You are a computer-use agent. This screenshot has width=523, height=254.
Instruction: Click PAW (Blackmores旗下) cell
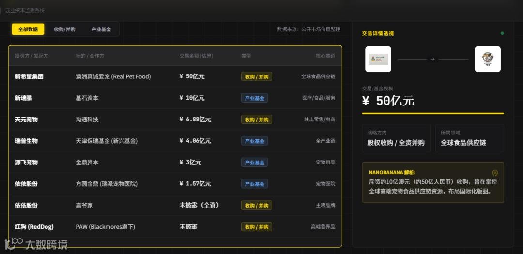[x=106, y=227]
